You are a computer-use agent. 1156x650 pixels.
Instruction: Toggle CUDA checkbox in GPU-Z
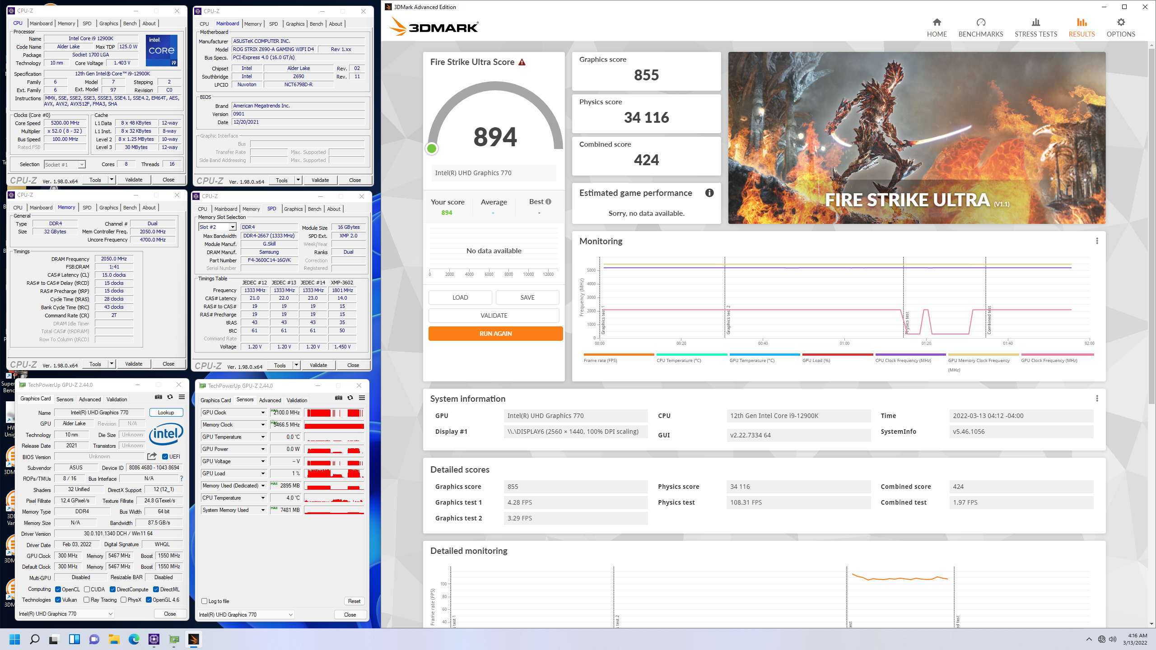(x=87, y=590)
